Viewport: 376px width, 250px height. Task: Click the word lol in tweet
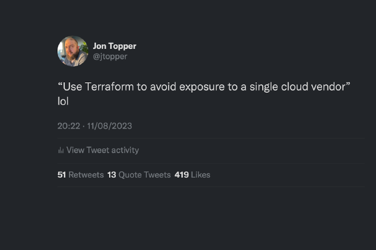click(x=63, y=101)
